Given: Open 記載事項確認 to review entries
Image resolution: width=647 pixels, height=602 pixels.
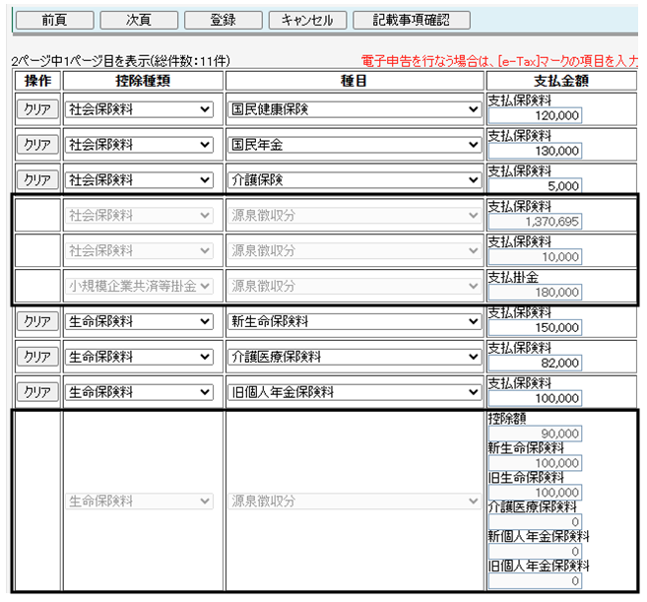Looking at the screenshot, I should [412, 20].
